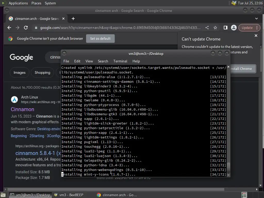
Task: Click Chrome forward arrow
Action: click(x=18, y=28)
